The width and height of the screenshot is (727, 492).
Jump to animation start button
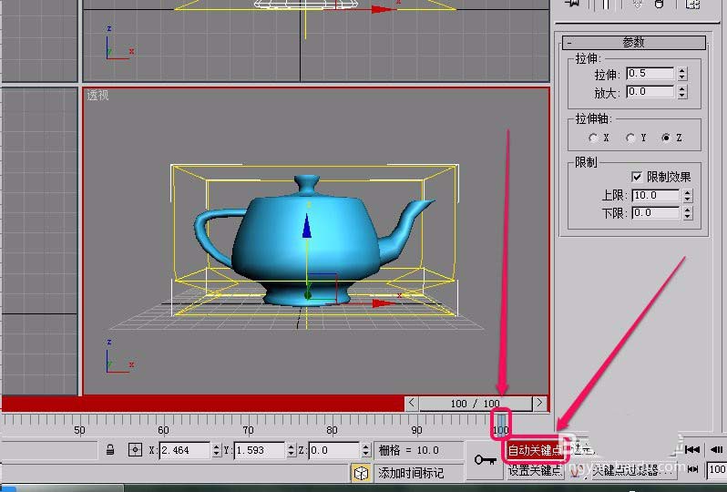(x=691, y=449)
